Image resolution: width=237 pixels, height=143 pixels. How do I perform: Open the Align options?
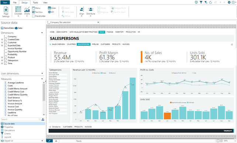[82, 11]
